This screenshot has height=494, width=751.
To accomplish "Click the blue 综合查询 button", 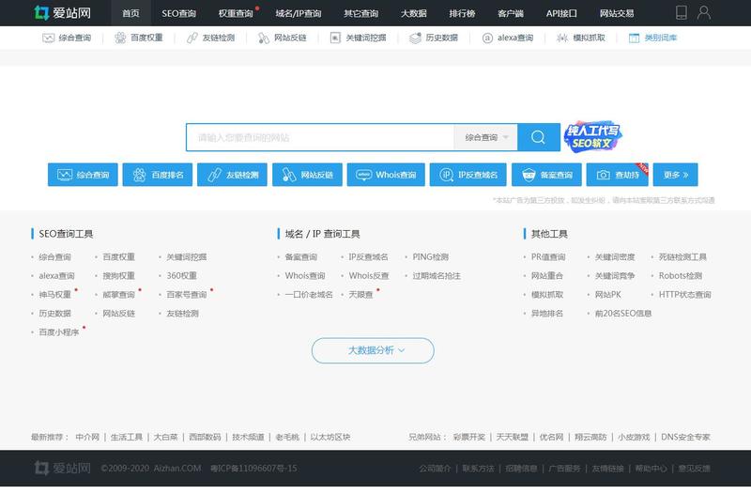I will coord(83,175).
